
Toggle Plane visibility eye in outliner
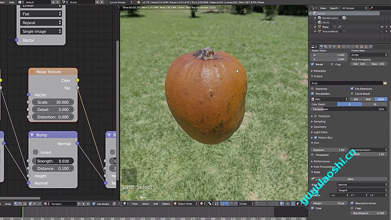(x=382, y=27)
